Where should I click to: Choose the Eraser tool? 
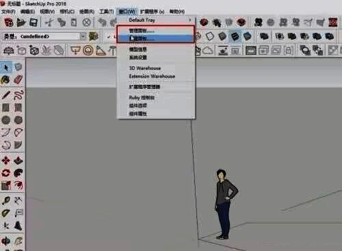18,79
